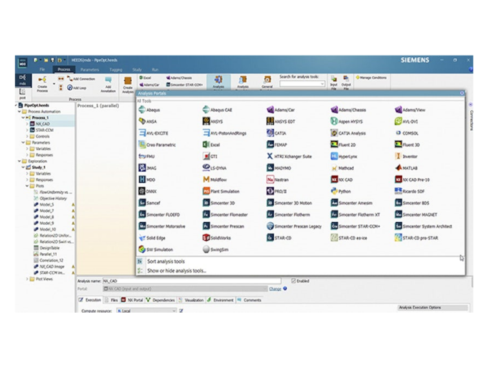Open the Study ribbon tab
496x372 pixels.
[x=137, y=70]
